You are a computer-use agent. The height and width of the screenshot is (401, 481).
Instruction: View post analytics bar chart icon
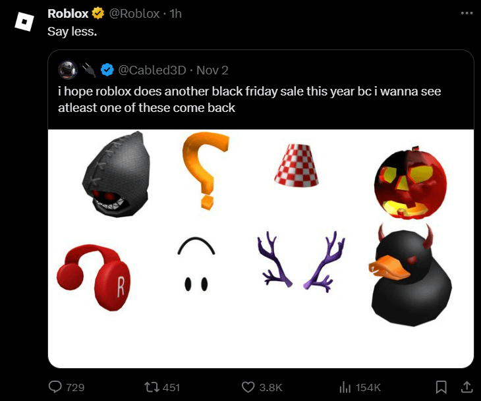pyautogui.click(x=343, y=387)
